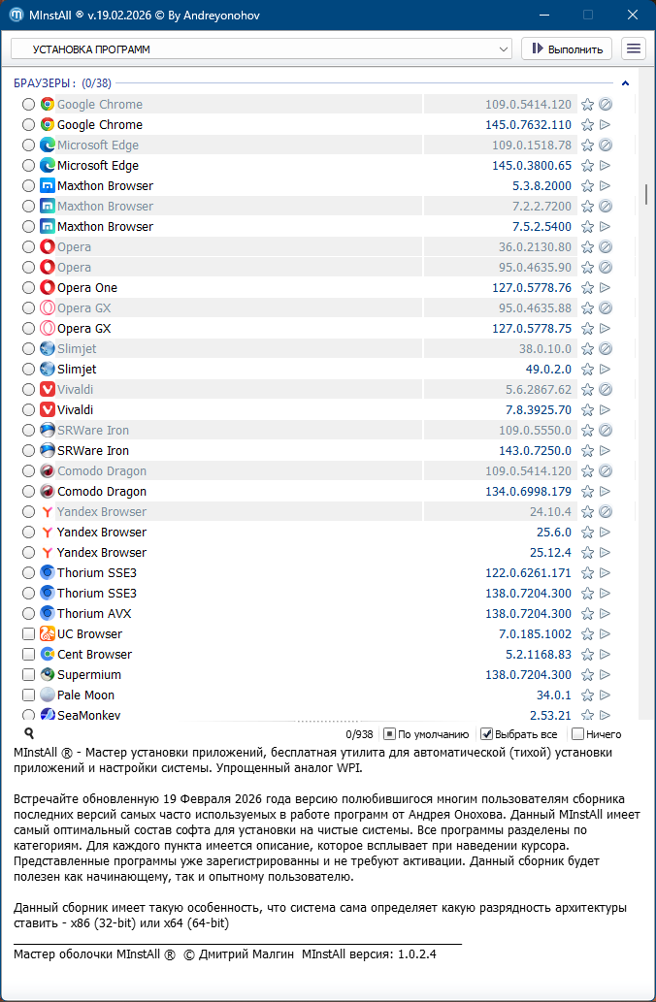Click the star icon for Vivaldi 7.8.3925.70
This screenshot has width=656, height=1002.
pos(587,410)
